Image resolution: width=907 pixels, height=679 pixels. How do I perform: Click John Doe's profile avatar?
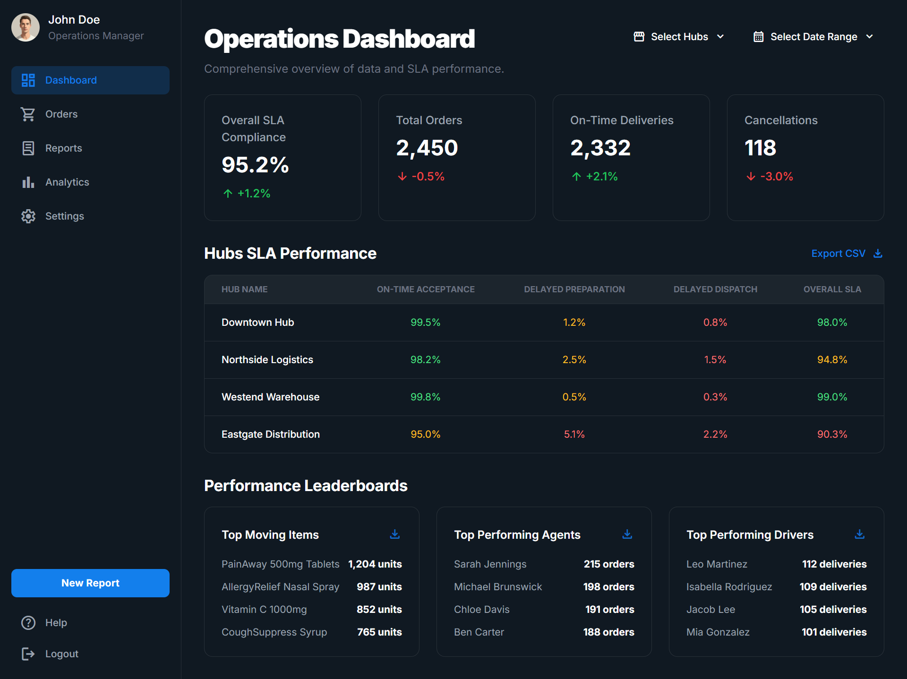tap(26, 27)
